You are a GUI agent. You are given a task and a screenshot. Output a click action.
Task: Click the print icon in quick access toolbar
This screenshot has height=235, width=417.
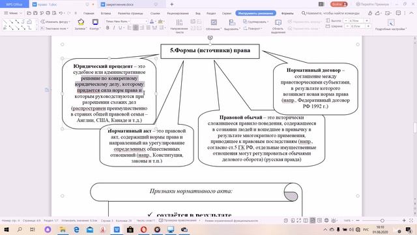pyautogui.click(x=48, y=13)
